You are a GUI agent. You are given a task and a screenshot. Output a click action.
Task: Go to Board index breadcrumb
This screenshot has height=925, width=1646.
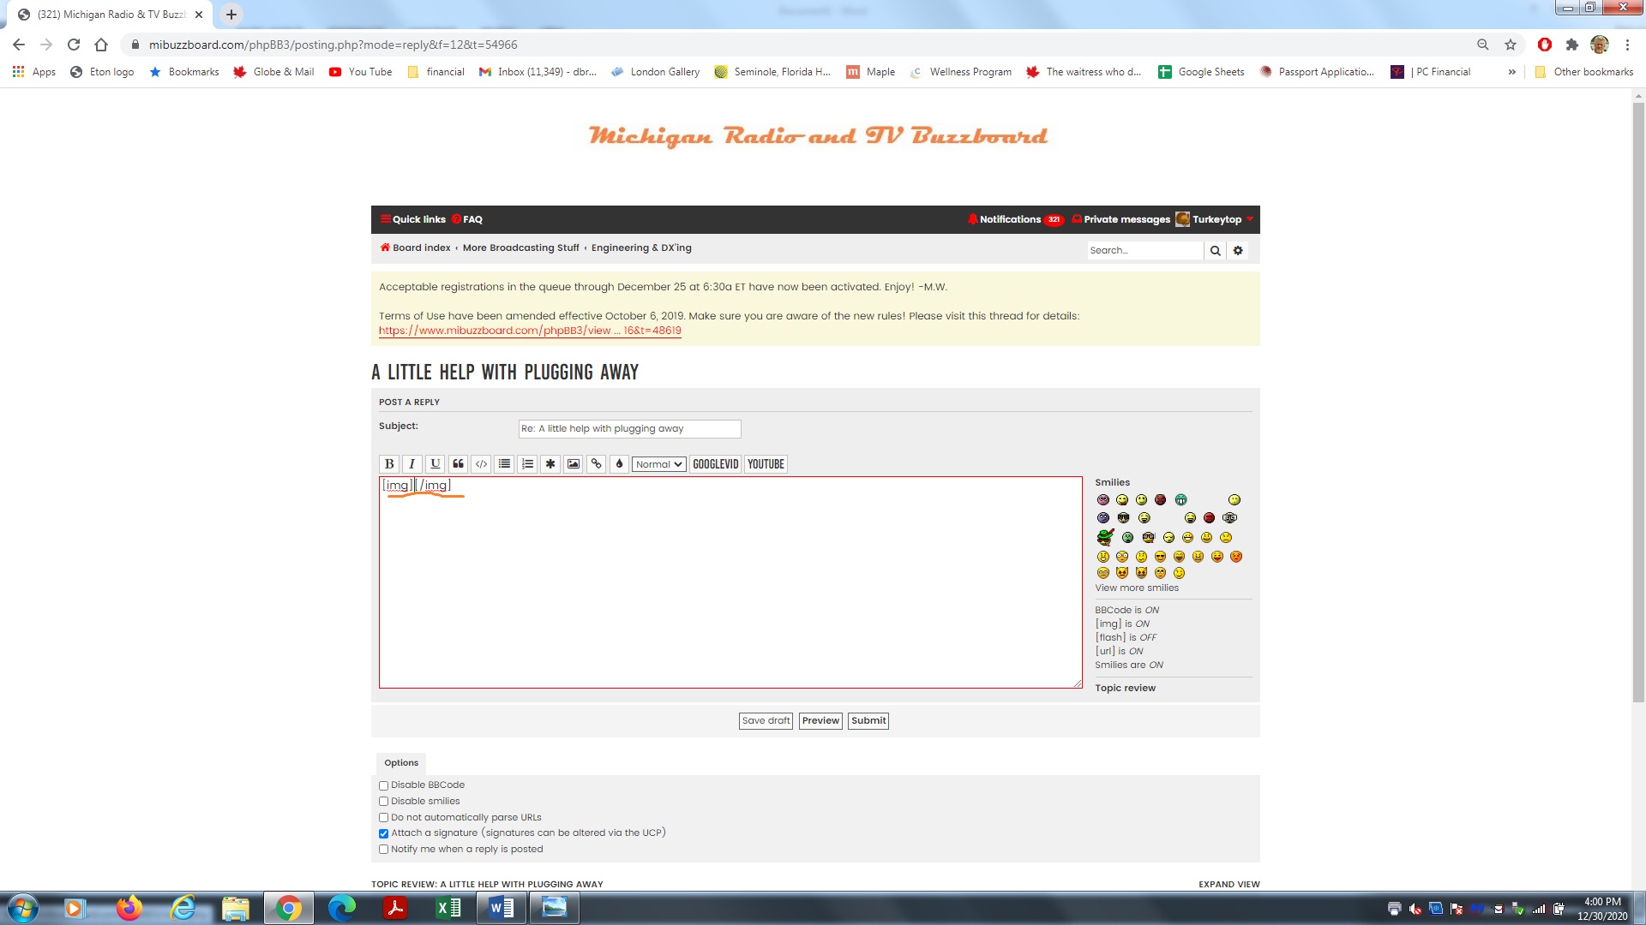tap(421, 248)
